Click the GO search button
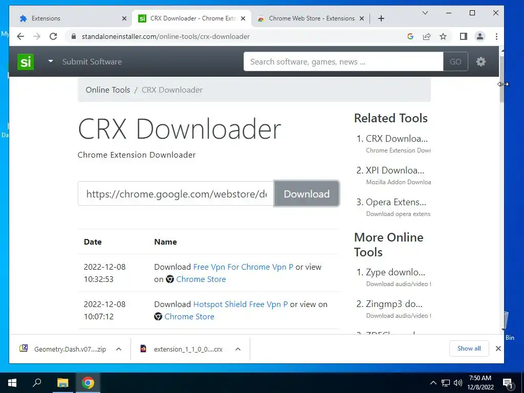 coord(455,61)
